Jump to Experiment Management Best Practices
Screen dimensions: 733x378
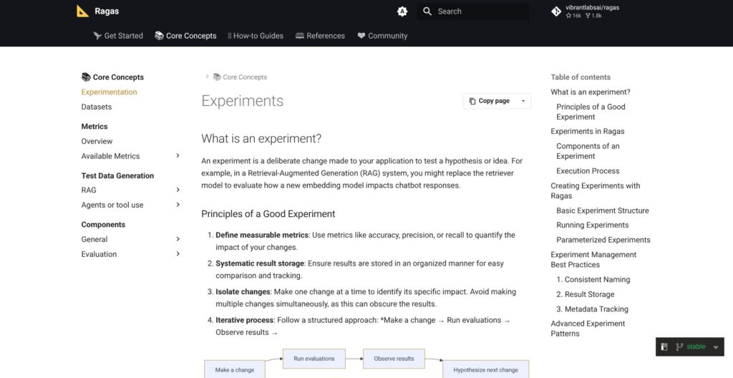(x=593, y=260)
